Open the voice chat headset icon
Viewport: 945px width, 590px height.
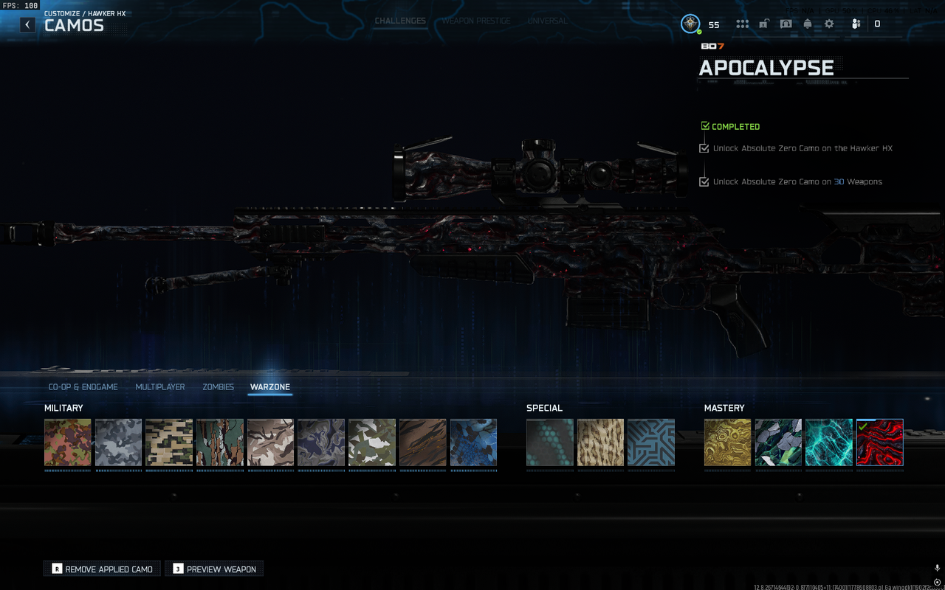786,24
